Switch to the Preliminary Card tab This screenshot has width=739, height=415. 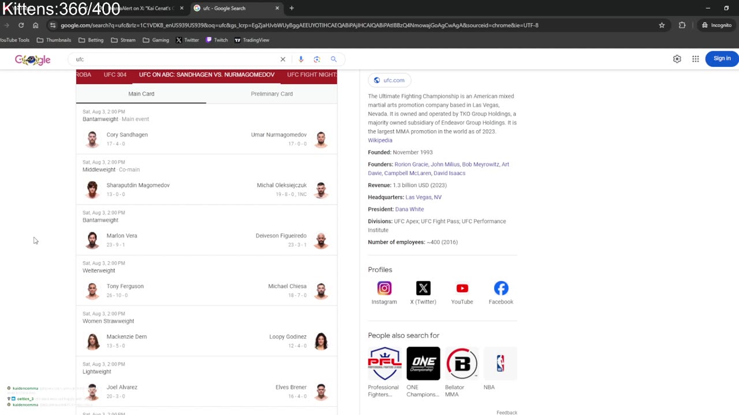coord(271,94)
